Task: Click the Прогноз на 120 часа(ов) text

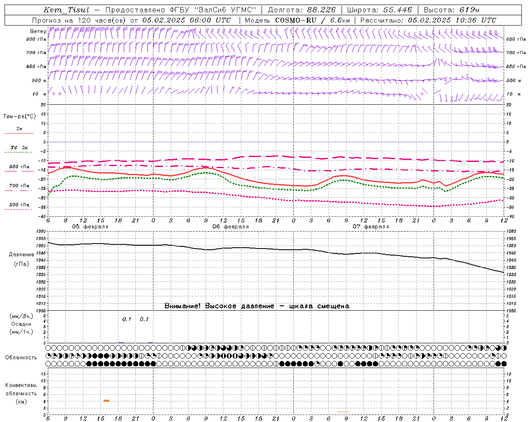Action: (x=79, y=20)
